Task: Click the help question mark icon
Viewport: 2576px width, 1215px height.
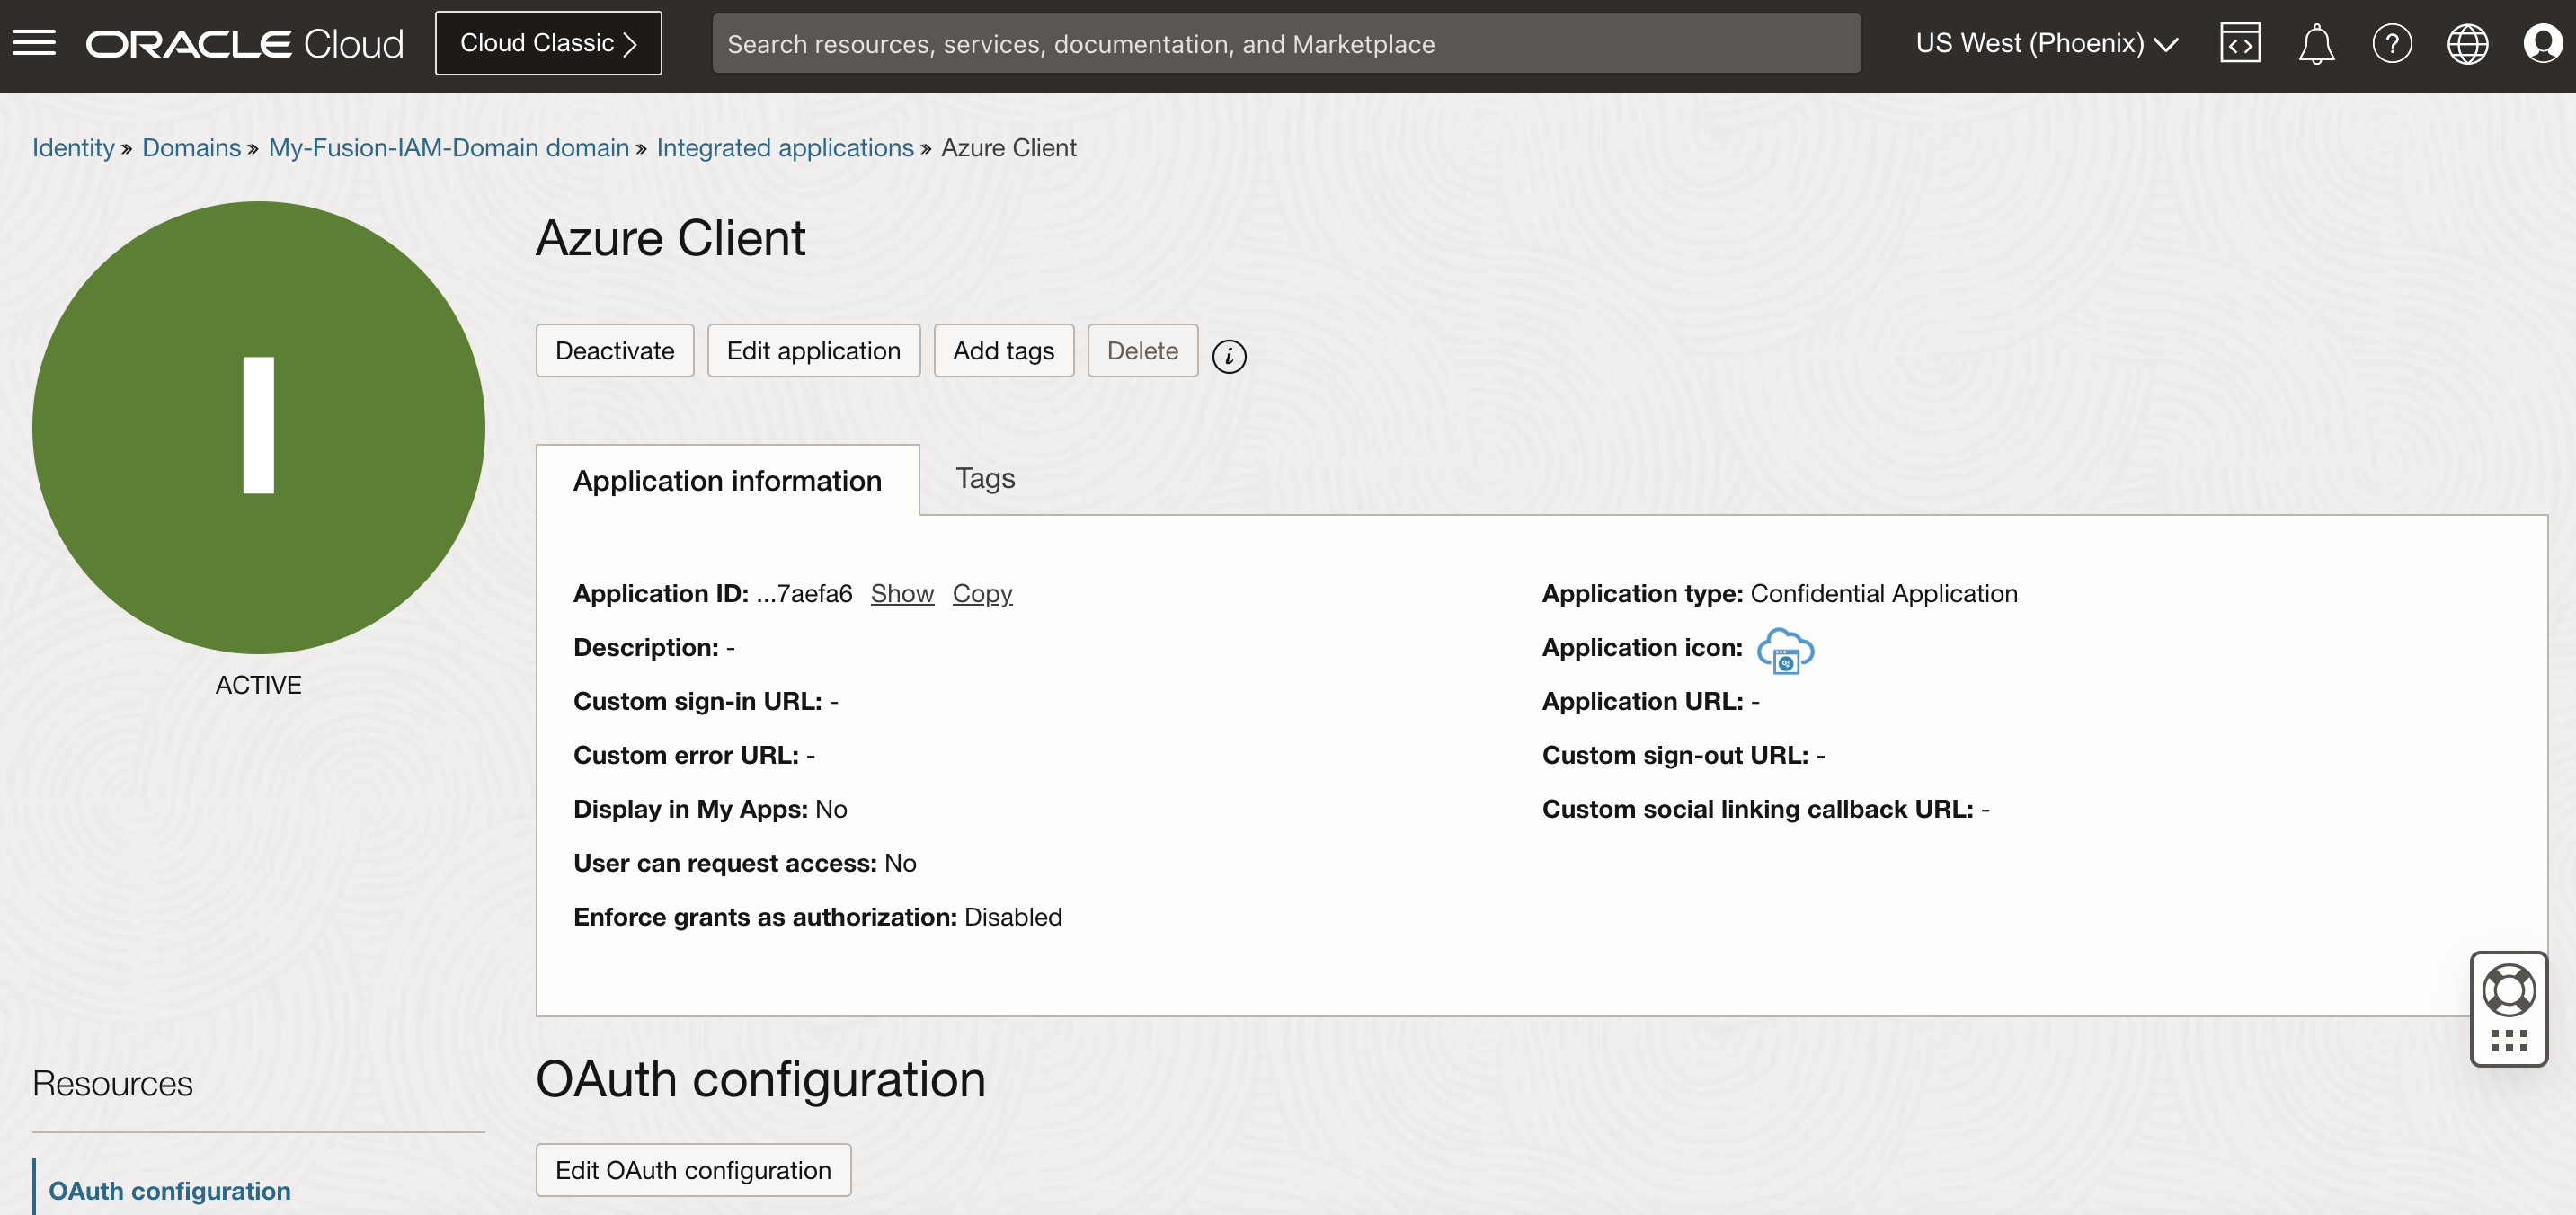Action: (2392, 43)
